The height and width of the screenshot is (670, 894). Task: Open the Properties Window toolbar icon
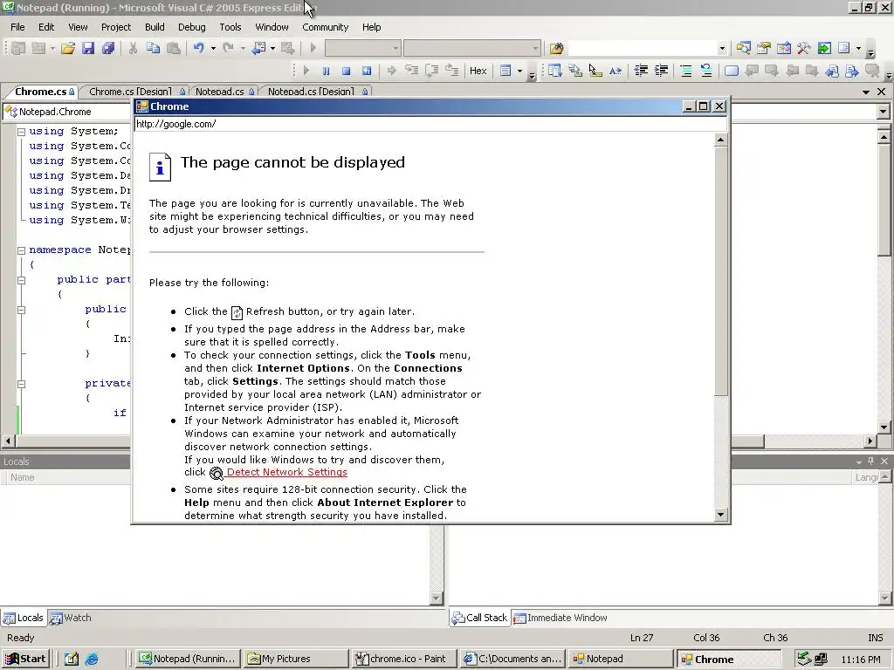coord(764,49)
